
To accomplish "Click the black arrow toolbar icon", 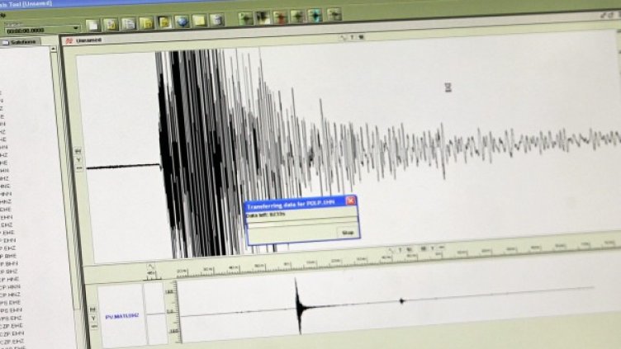I will pos(263,17).
